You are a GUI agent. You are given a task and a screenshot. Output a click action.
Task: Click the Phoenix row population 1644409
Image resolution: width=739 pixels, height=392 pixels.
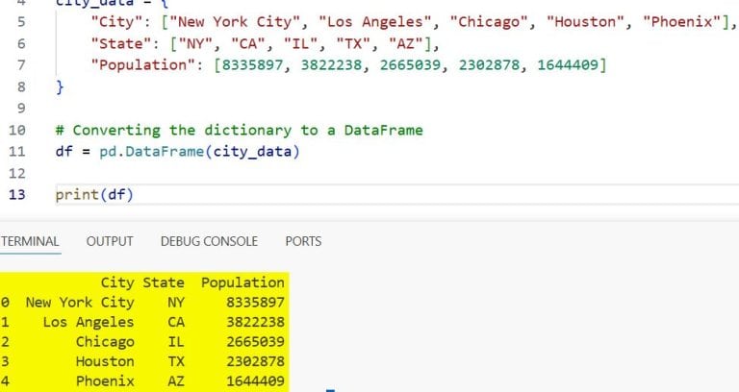(x=255, y=381)
